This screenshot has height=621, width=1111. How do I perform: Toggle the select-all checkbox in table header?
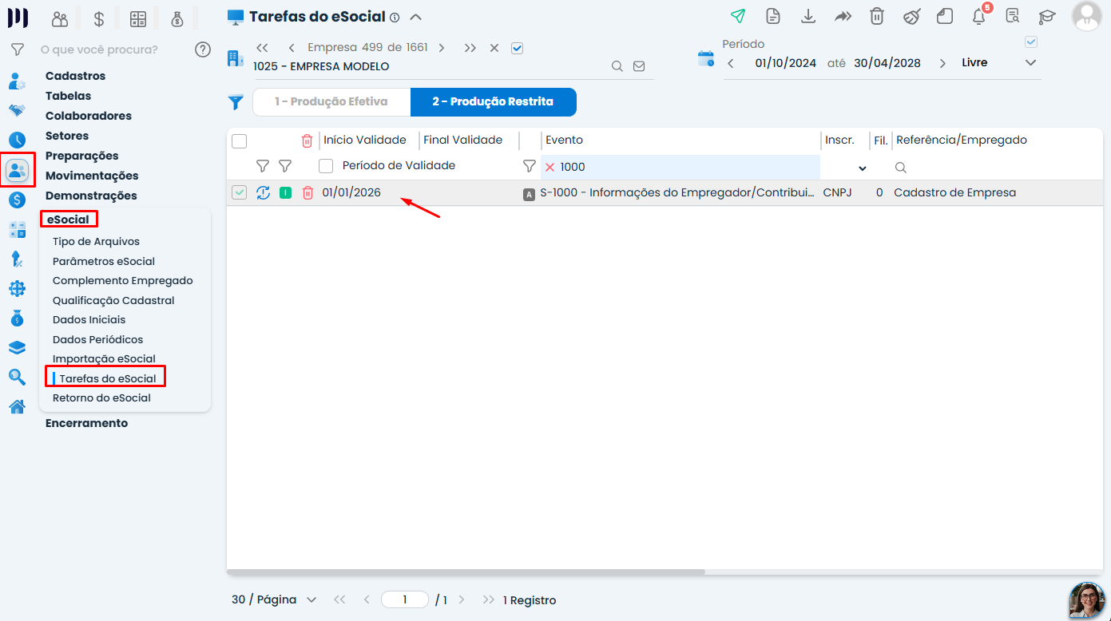point(239,141)
